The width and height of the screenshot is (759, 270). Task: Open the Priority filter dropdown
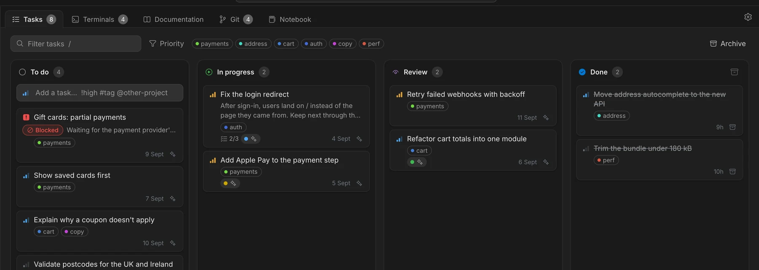click(167, 44)
